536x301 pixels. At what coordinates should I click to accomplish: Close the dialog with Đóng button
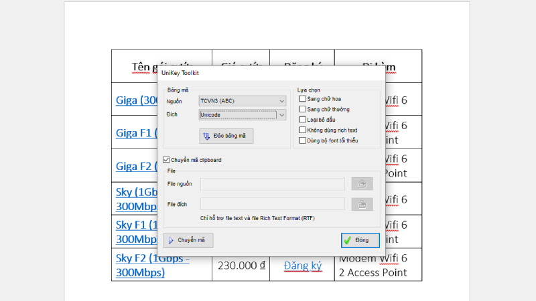click(360, 240)
